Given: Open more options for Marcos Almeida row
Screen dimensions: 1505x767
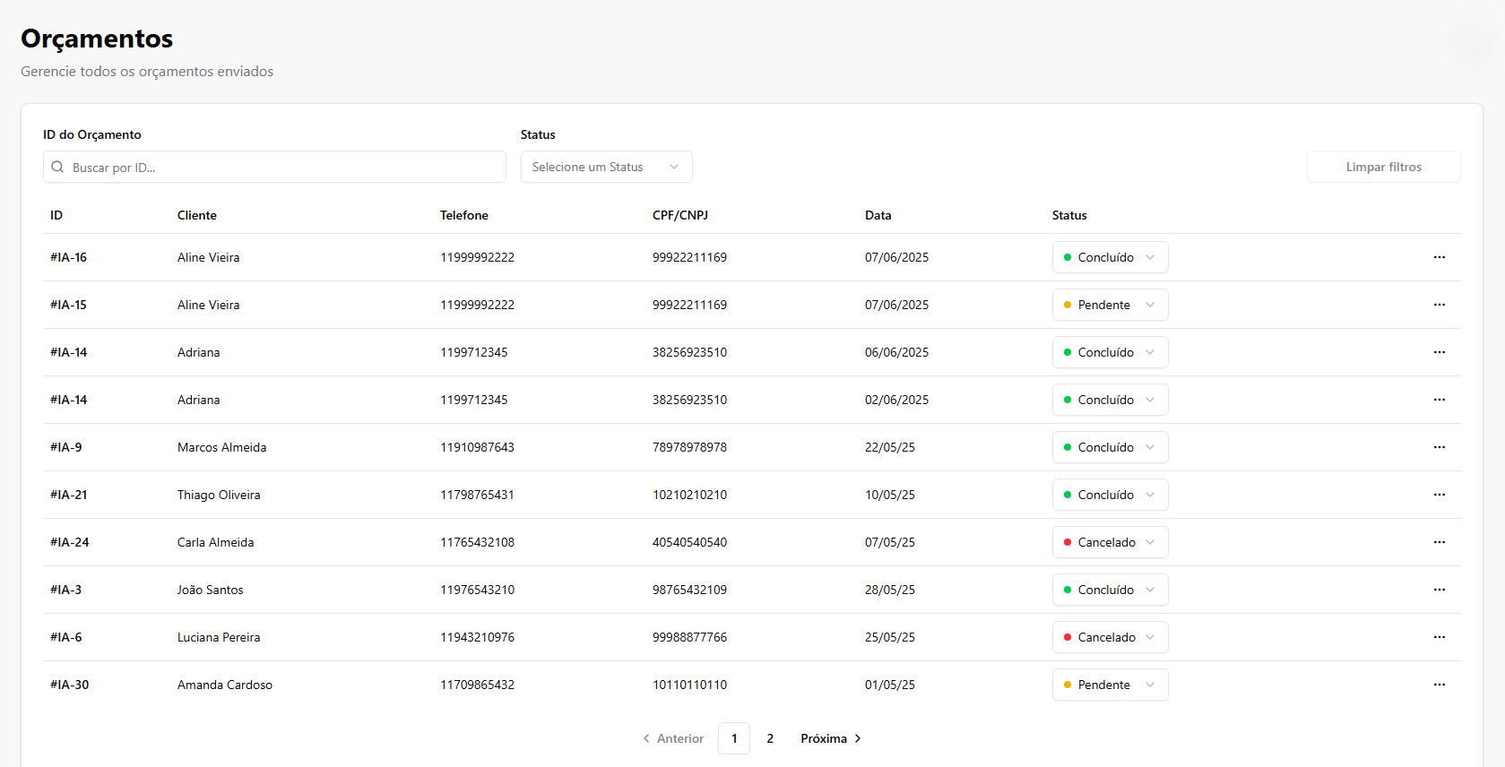Looking at the screenshot, I should click(x=1439, y=447).
